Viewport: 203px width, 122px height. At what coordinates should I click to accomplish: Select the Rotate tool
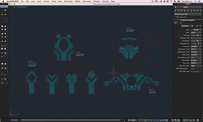tap(5, 46)
